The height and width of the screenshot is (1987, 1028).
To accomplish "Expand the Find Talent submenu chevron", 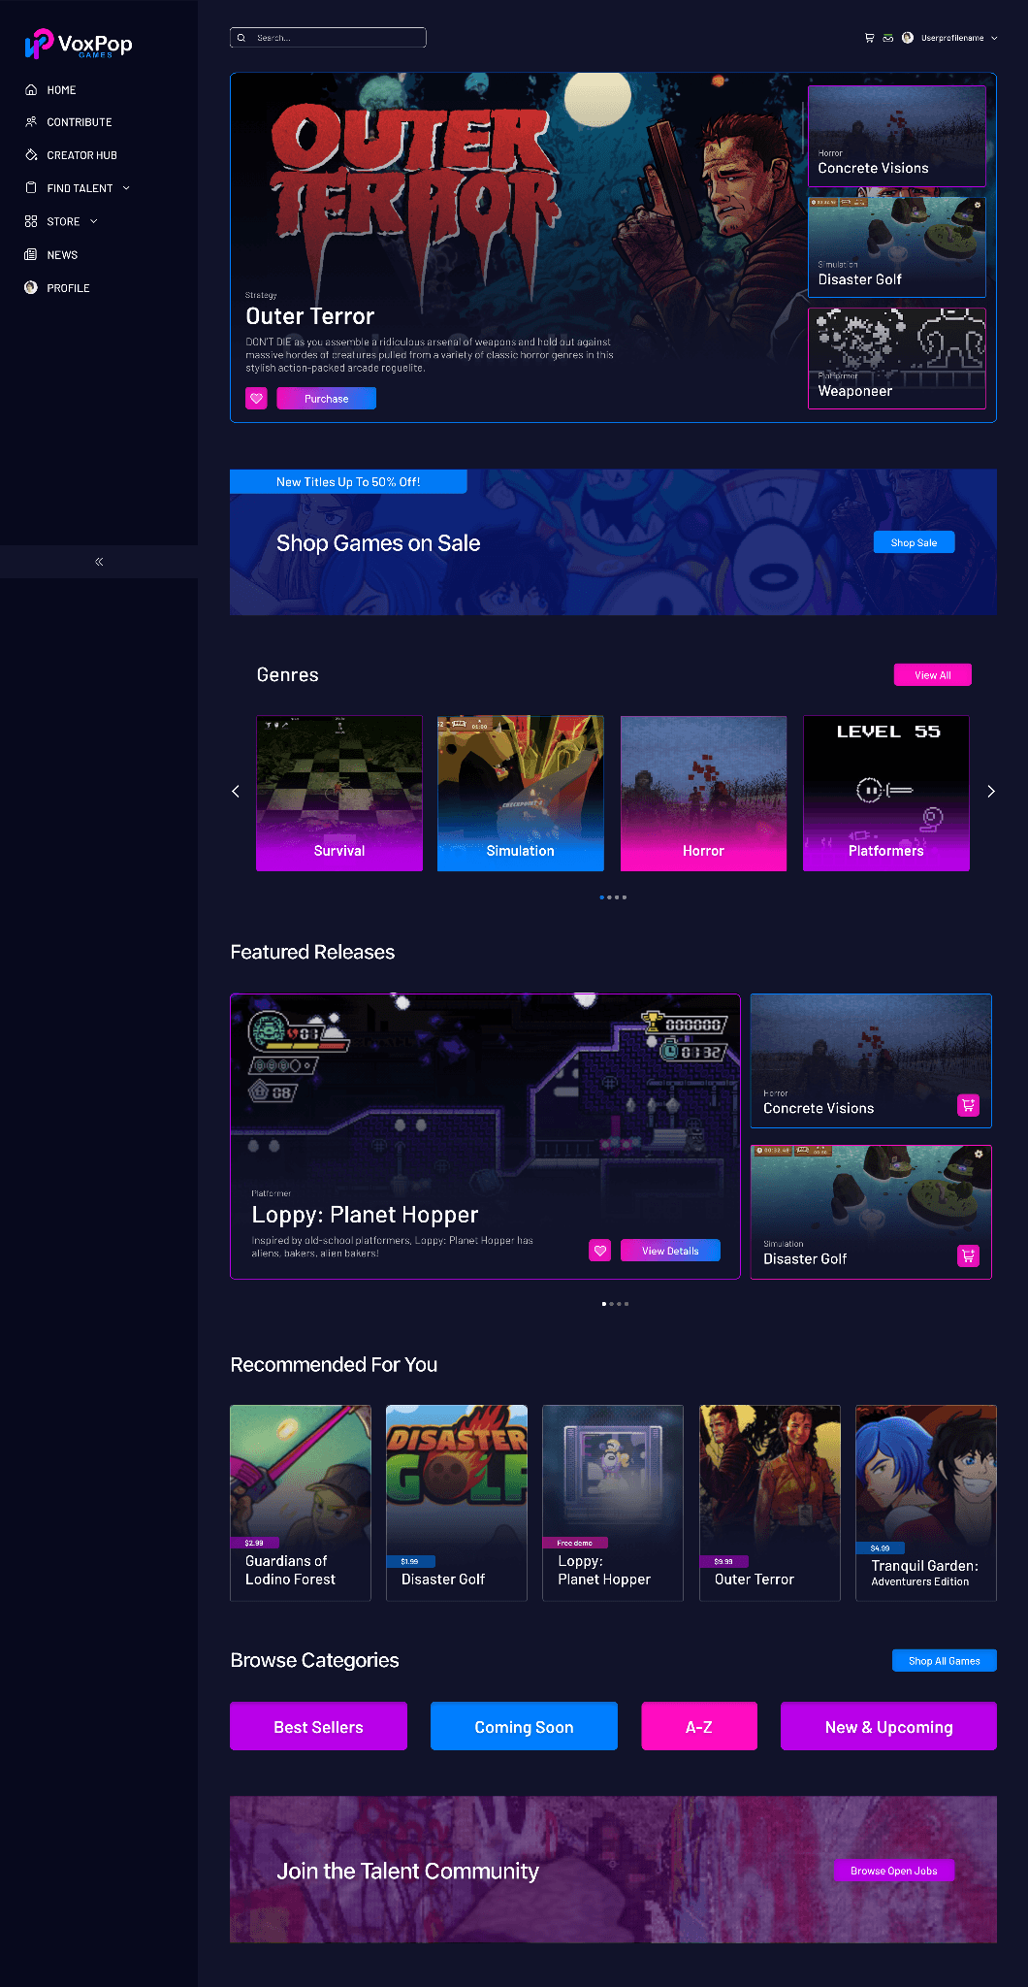I will 126,188.
